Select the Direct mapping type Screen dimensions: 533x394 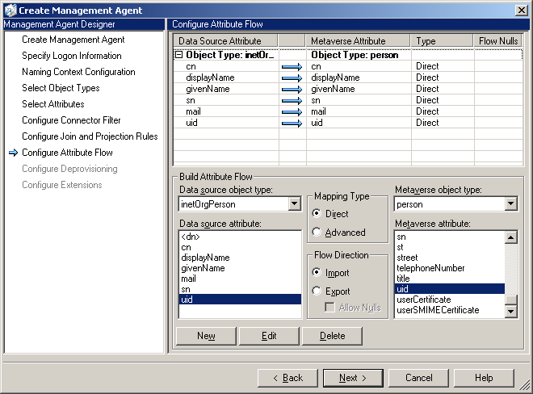coord(317,213)
